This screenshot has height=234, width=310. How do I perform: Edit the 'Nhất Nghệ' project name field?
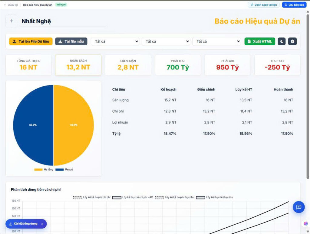pyautogui.click(x=63, y=21)
